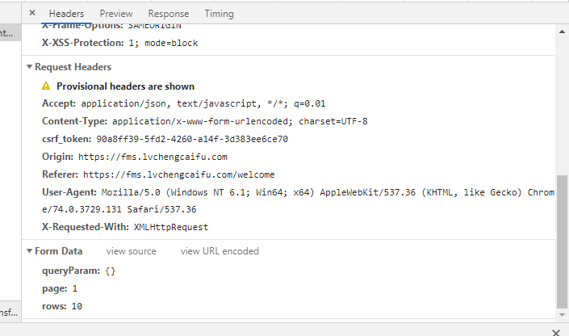Click the Referer URL value
Screen dimensions: 569x336
pyautogui.click(x=179, y=174)
